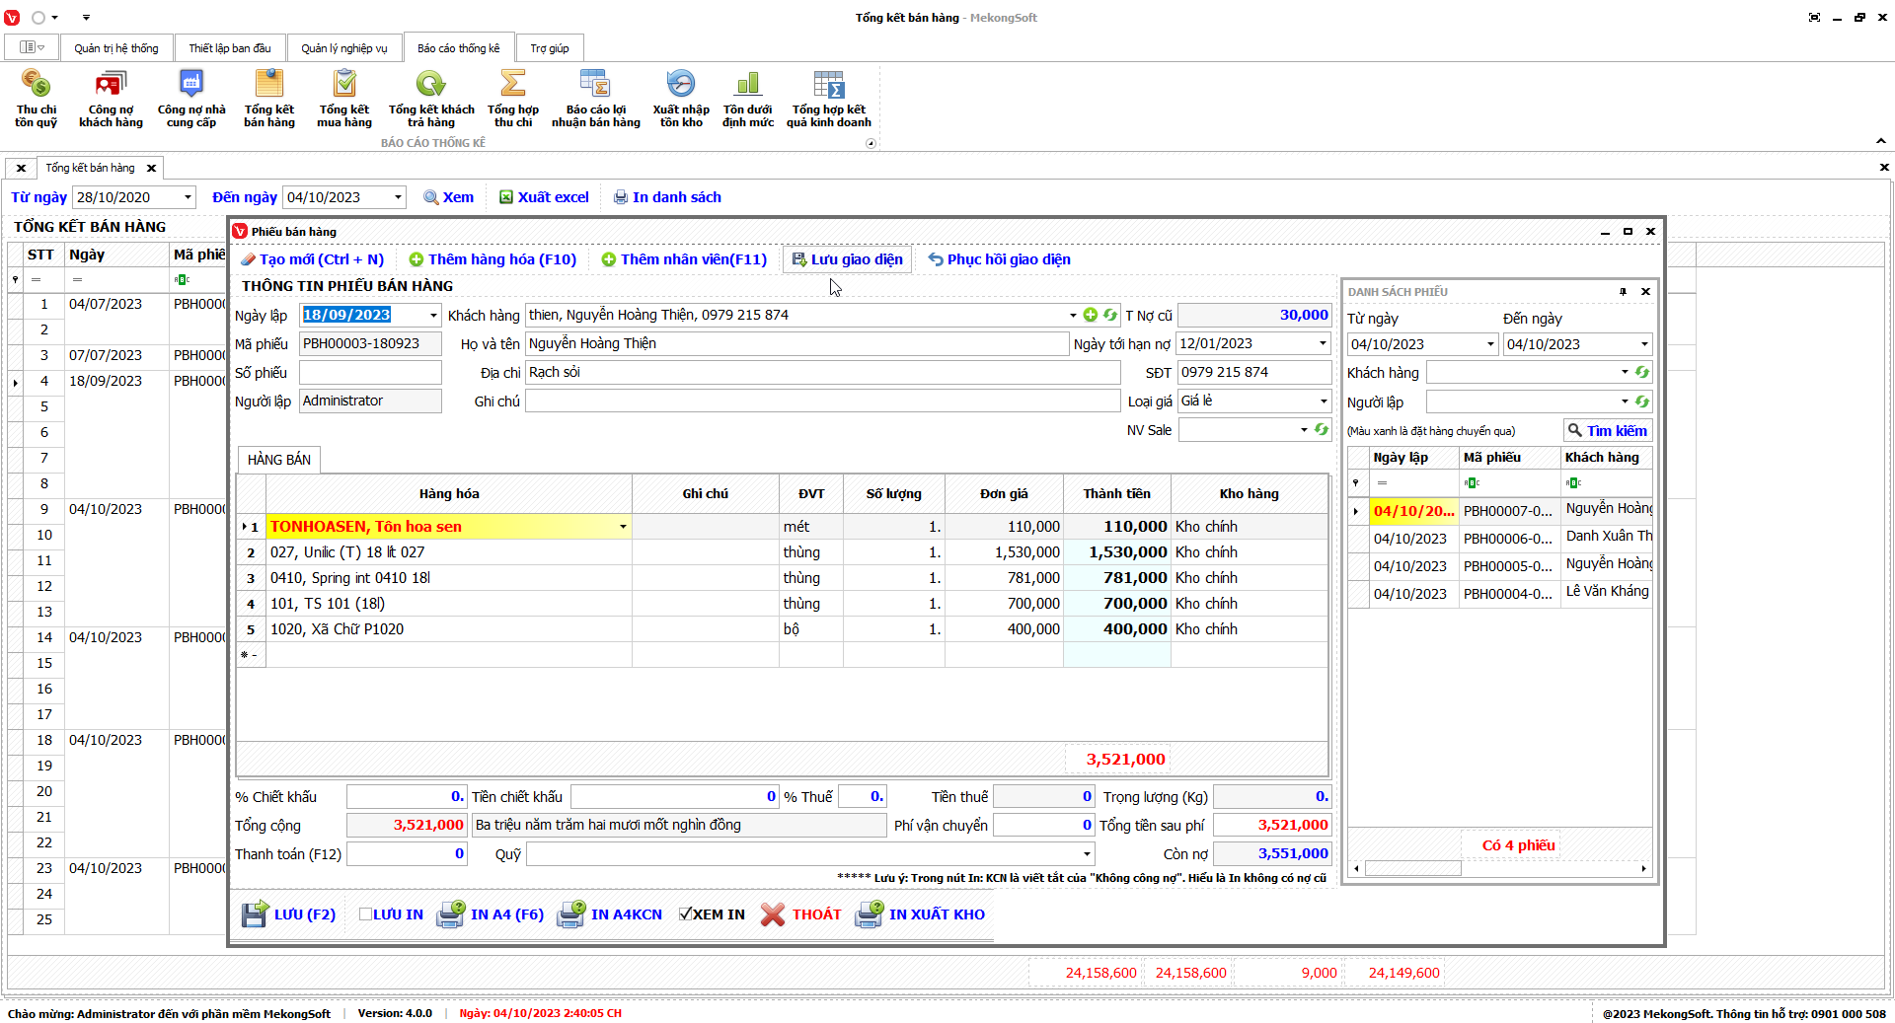Switch to Quản lý nghiệp vụ tab
Screen dimensions: 1895x1023
tap(343, 48)
